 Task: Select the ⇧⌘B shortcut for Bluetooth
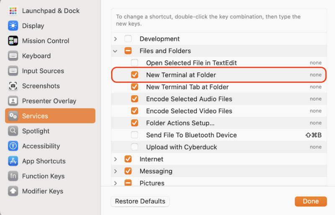pos(313,135)
